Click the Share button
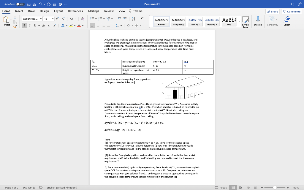304x190 pixels. coord(272,11)
